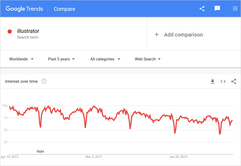Image resolution: width=241 pixels, height=166 pixels.
Task: Open the send feedback icon
Action: point(217,9)
